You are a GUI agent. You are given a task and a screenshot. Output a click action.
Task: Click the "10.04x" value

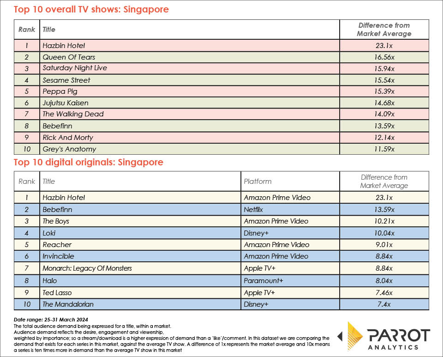point(384,233)
